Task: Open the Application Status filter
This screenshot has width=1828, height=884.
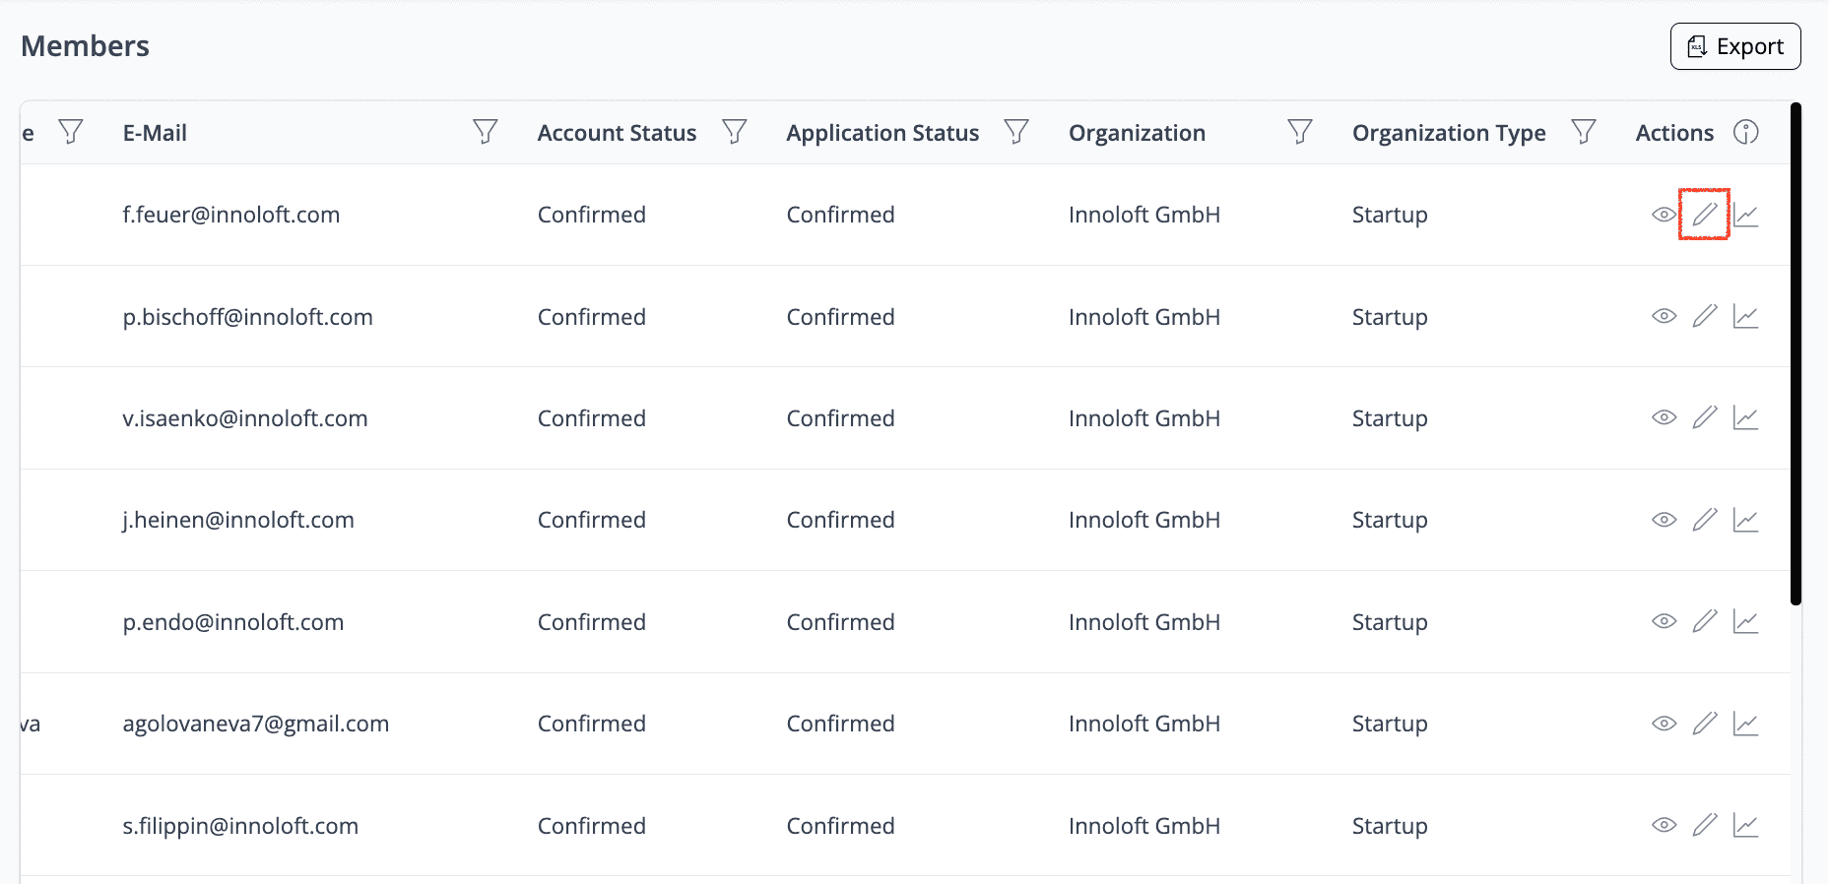Action: (1015, 132)
